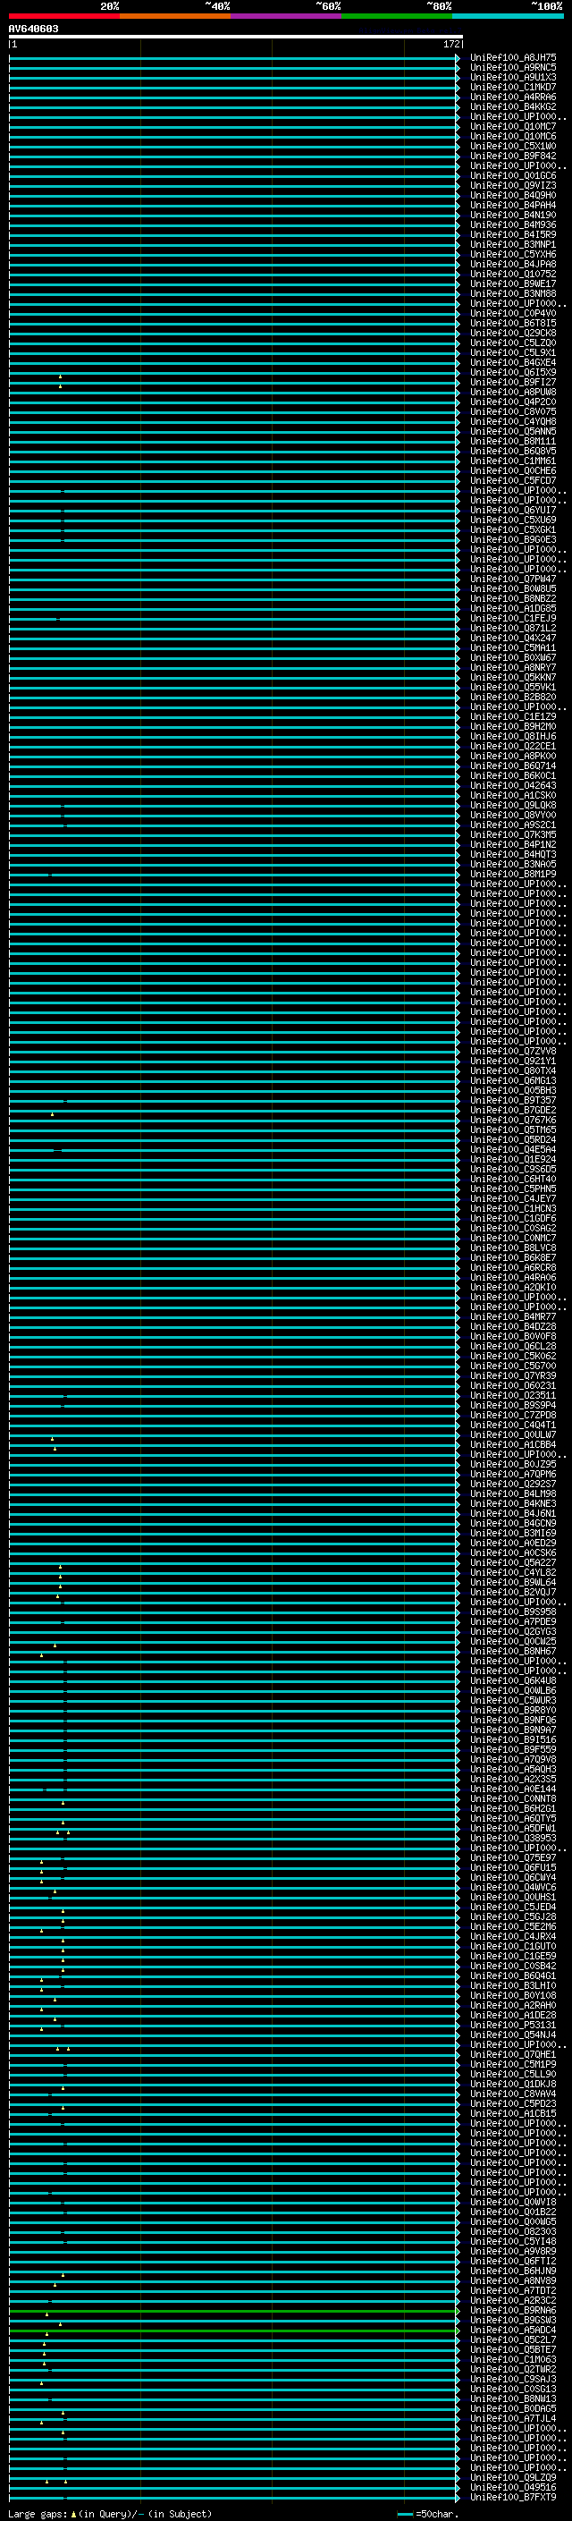572x2521 pixels.
Task: Select the UniRef100_C5X1W0 hit label
Action: coord(513,146)
